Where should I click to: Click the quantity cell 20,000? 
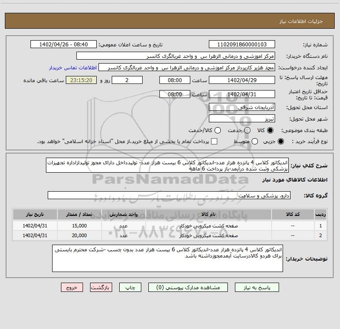click(79, 235)
